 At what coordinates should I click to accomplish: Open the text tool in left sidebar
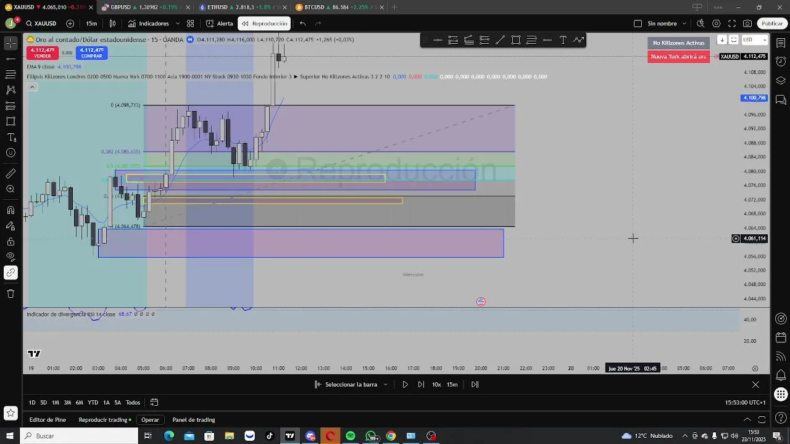pyautogui.click(x=10, y=137)
